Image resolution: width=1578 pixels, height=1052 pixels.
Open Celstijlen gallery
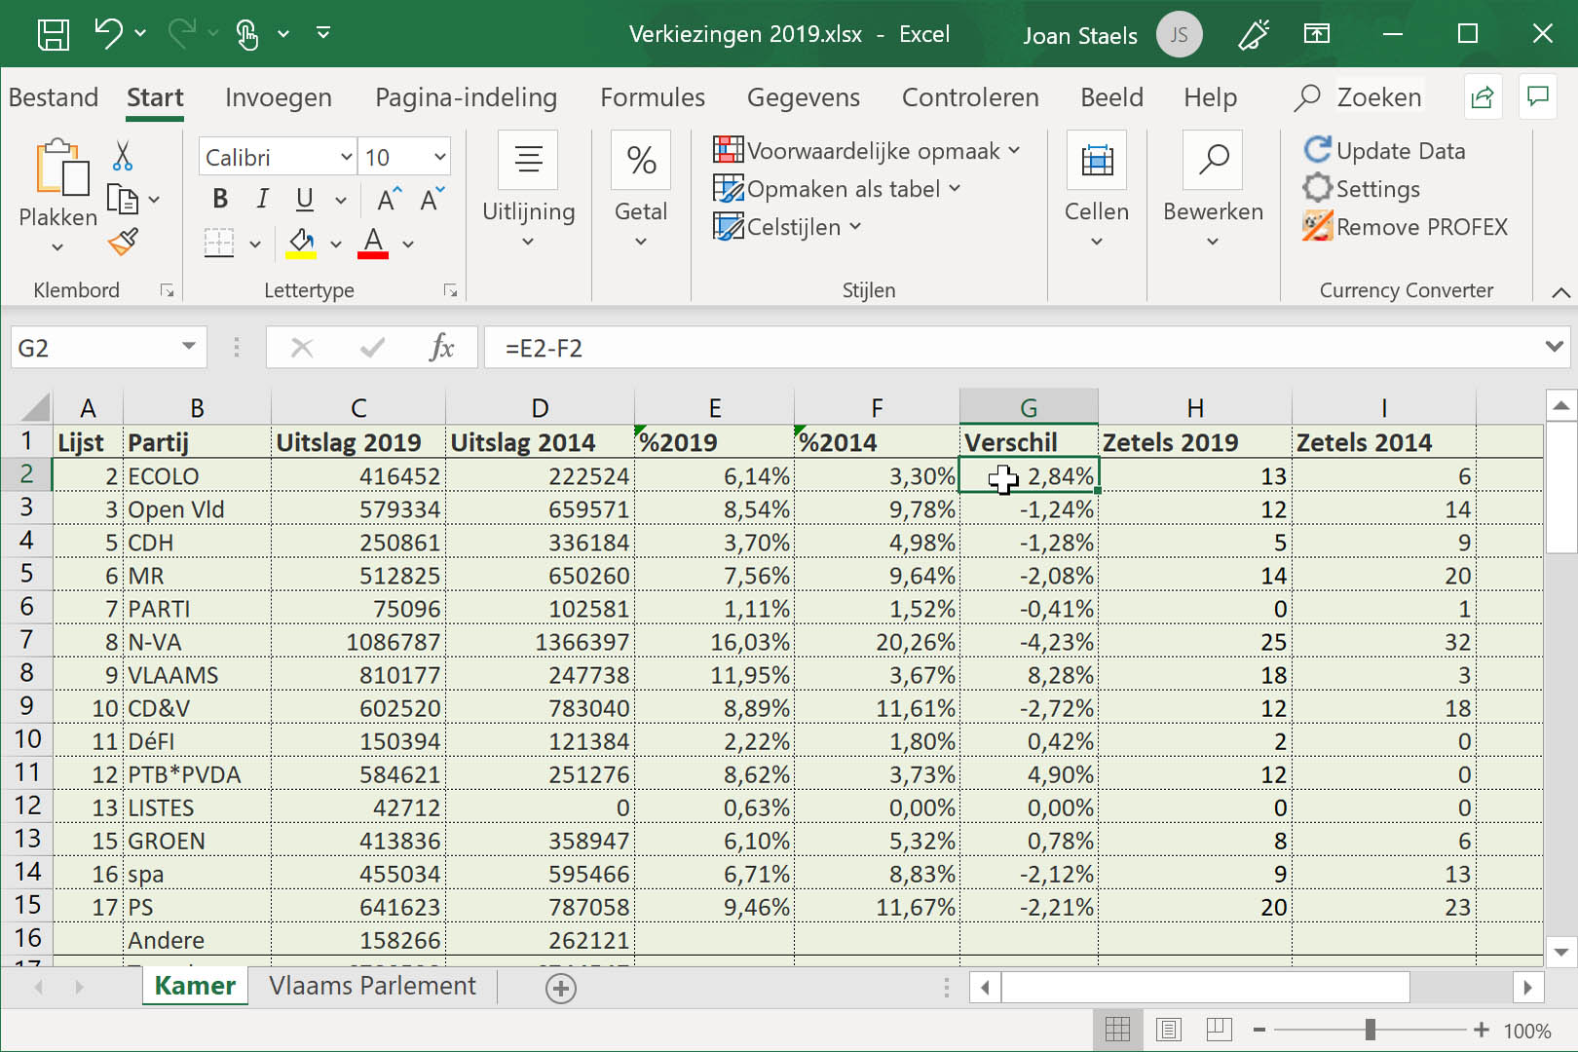point(788,226)
